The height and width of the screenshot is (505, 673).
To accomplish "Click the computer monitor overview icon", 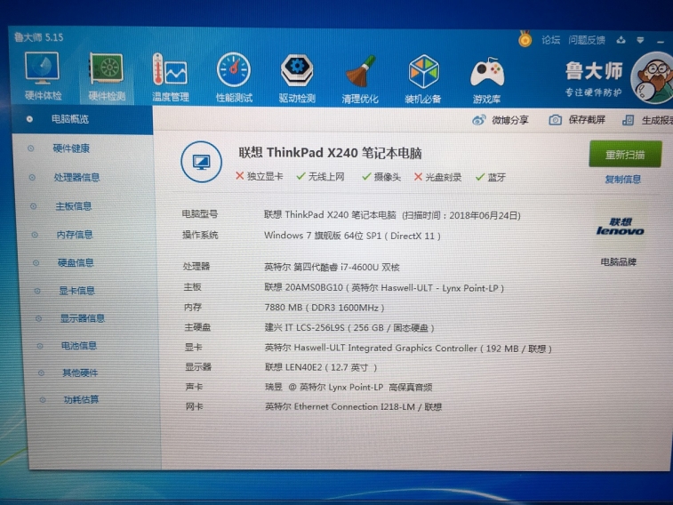I will coord(201,162).
